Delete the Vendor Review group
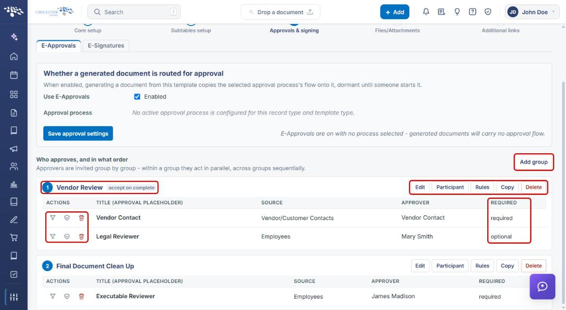The width and height of the screenshot is (566, 310). click(x=534, y=188)
